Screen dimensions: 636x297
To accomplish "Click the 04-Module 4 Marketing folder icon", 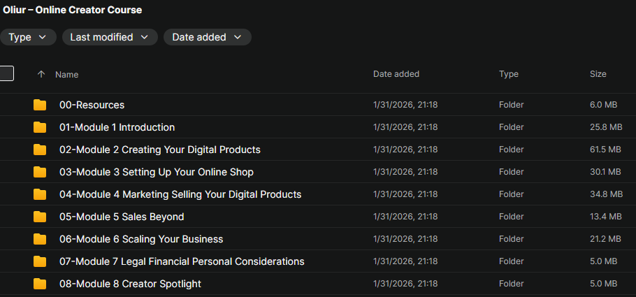I will click(40, 194).
